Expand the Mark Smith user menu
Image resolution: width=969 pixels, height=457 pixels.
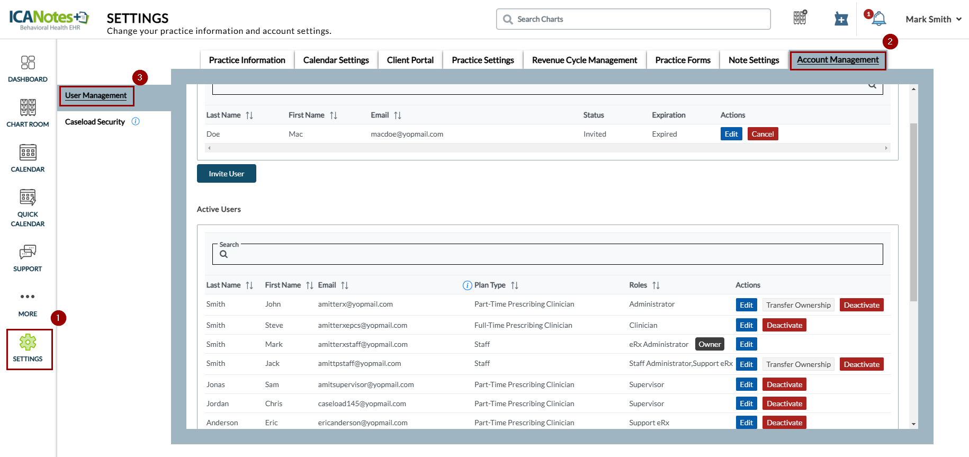pyautogui.click(x=933, y=19)
